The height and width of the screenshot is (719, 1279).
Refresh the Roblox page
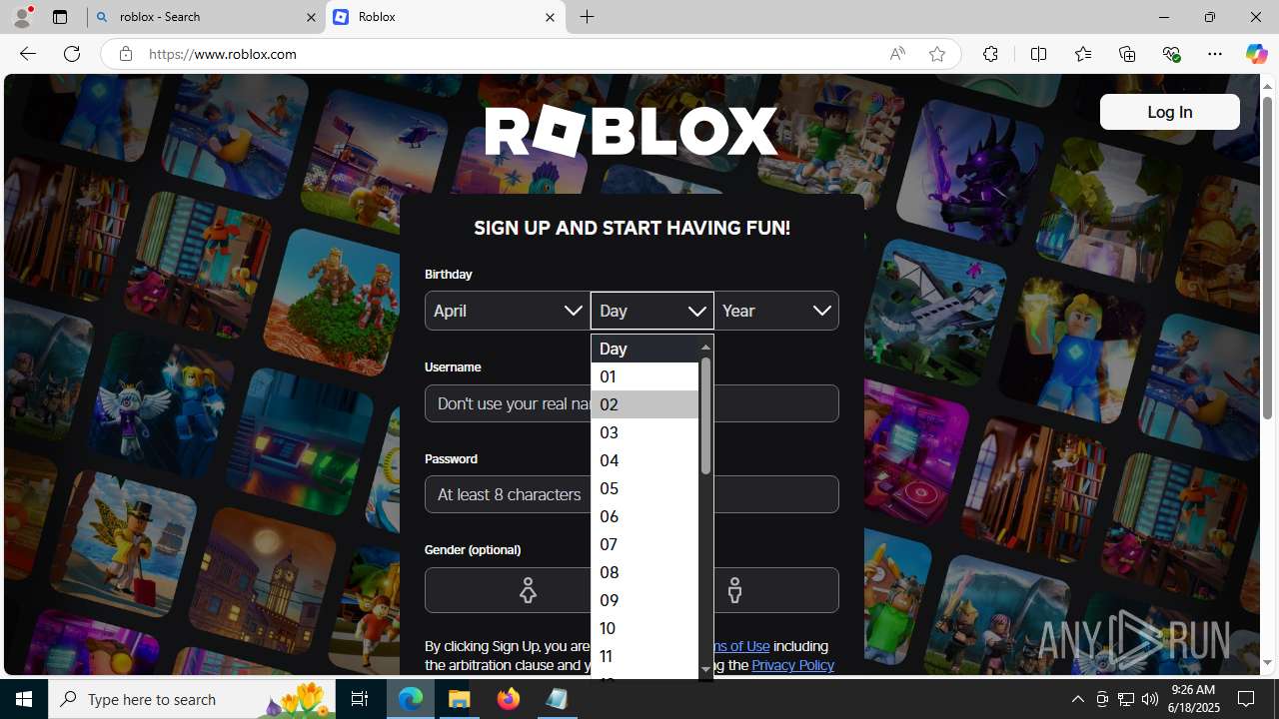(72, 54)
